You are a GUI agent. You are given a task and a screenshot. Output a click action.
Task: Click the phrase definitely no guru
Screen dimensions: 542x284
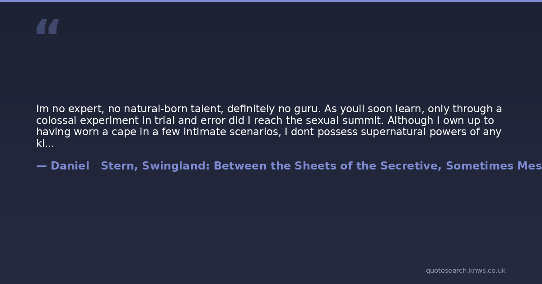coord(274,109)
